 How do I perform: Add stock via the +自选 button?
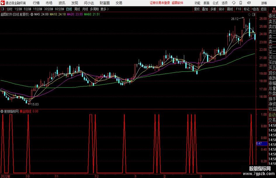(255, 9)
